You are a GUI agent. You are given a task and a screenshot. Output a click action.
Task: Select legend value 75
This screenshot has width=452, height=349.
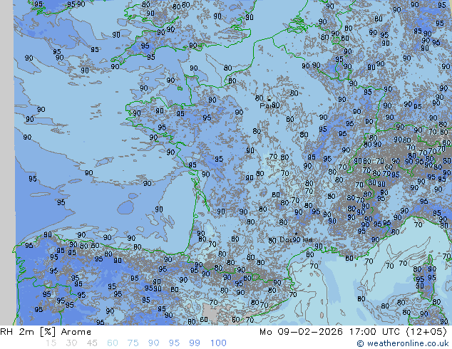coord(133,343)
